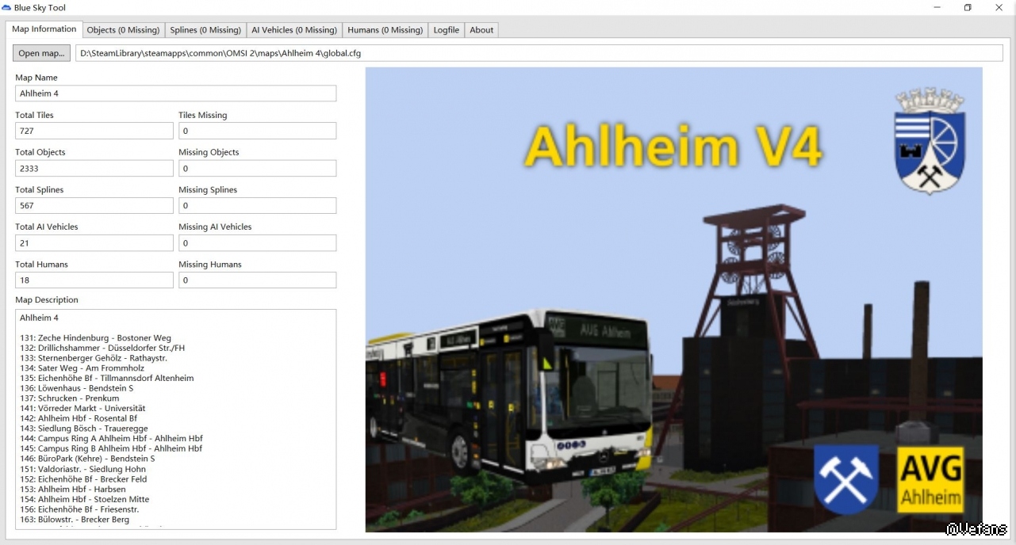Click the Tiles Missing value field
This screenshot has height=545, width=1016.
click(257, 131)
